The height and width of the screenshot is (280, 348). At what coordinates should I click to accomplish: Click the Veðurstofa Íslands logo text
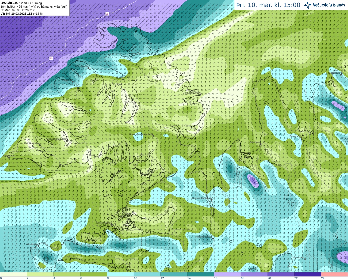(x=329, y=5)
